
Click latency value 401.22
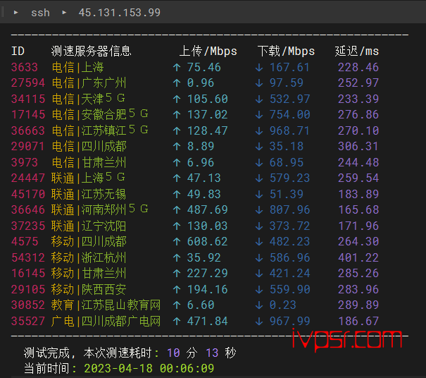click(358, 257)
